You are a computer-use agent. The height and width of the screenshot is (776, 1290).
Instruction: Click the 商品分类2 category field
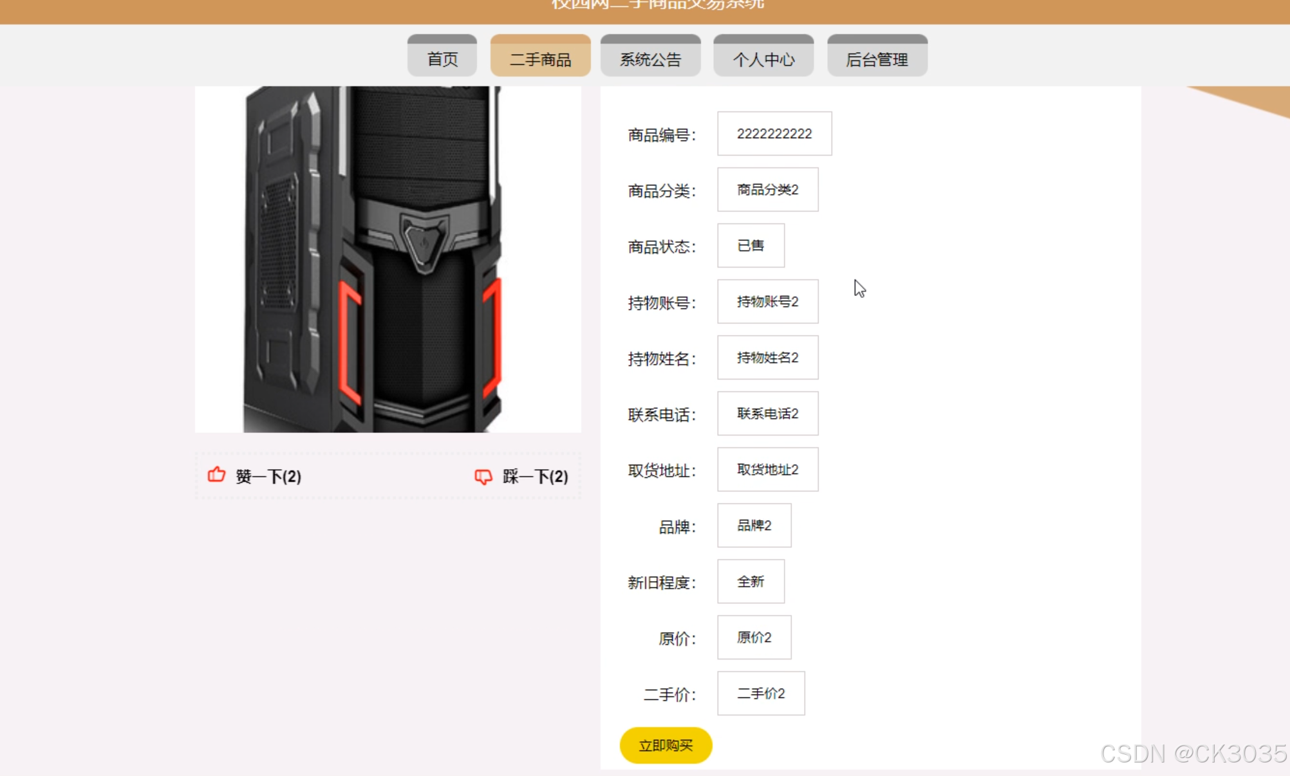(767, 190)
